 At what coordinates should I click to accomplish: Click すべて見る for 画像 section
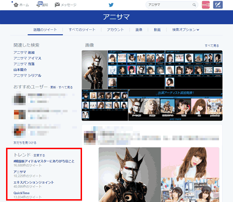[212, 46]
